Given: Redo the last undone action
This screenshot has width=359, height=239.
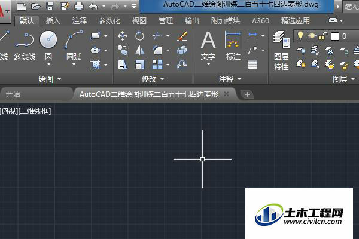Looking at the screenshot, I should pos(115,7).
